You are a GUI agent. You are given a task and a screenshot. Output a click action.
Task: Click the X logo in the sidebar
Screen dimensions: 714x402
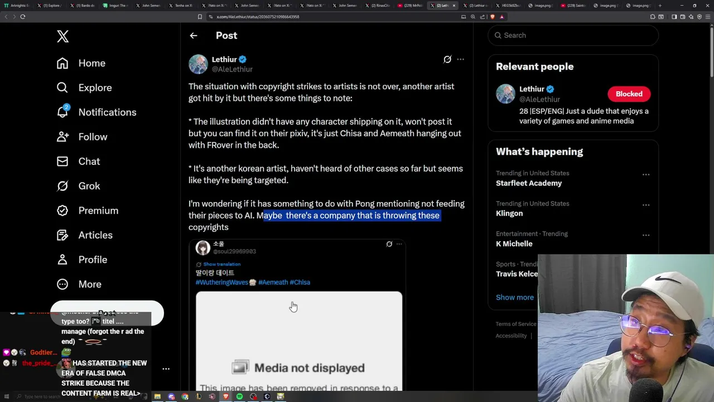coord(62,36)
